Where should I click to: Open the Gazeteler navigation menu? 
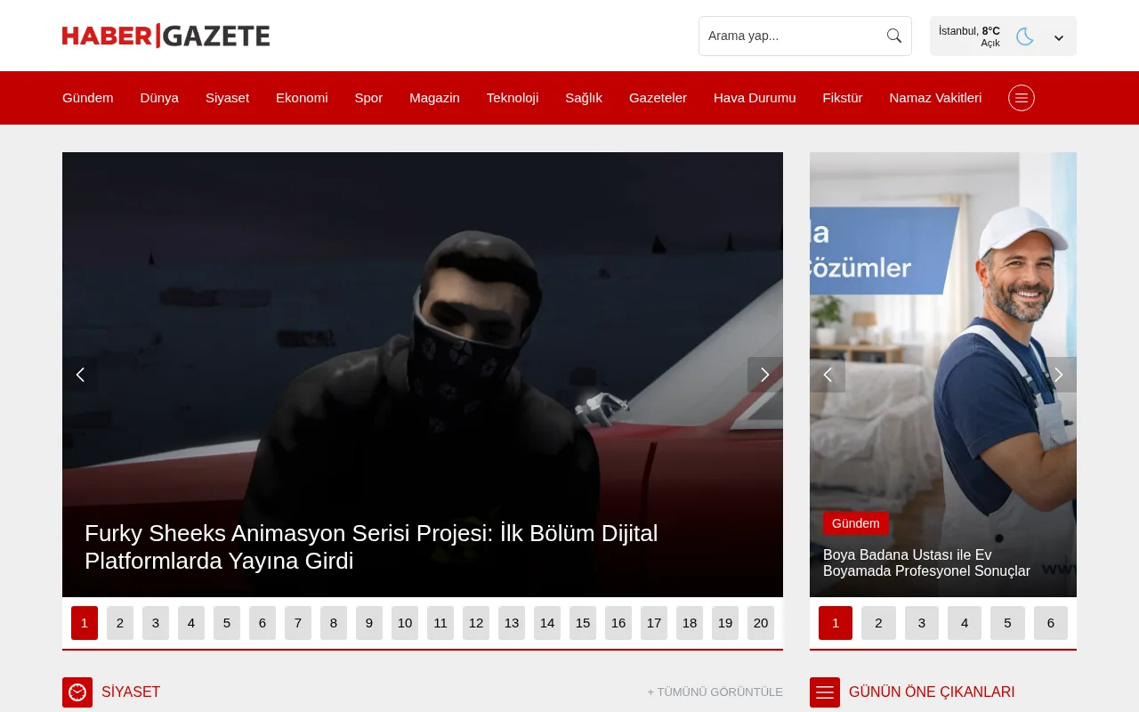pos(658,98)
